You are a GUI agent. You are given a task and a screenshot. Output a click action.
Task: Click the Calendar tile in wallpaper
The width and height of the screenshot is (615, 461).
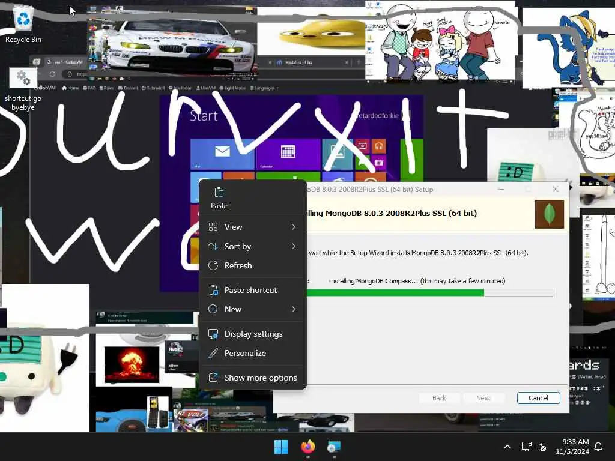(288, 154)
